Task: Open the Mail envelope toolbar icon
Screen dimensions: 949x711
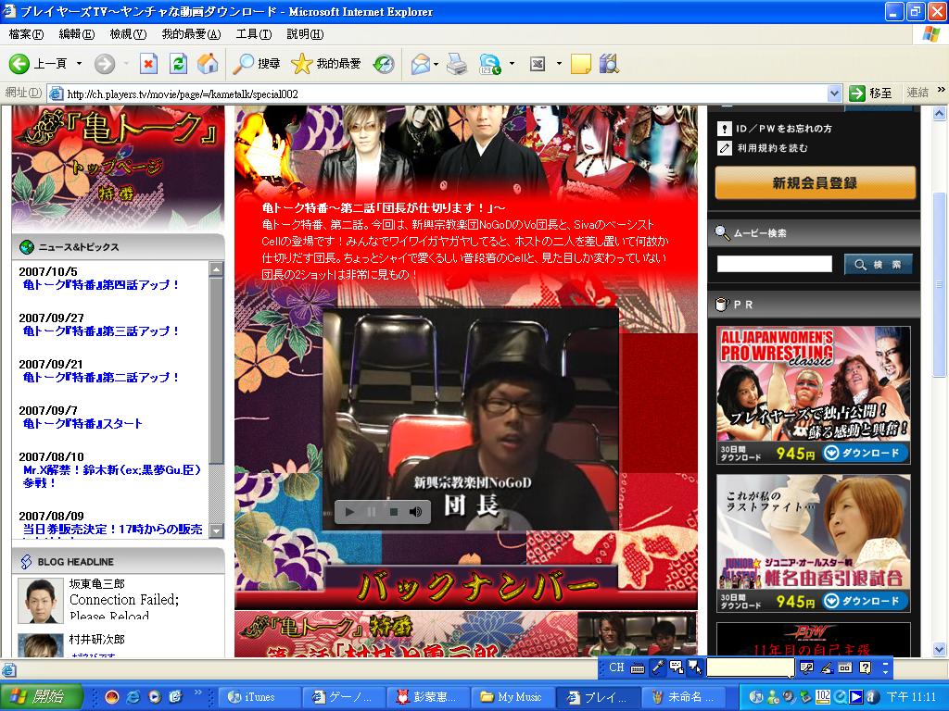Action: click(420, 64)
